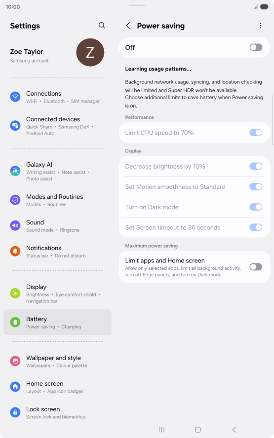Turn on the Power saving Off switch
This screenshot has width=274, height=438.
[x=256, y=47]
